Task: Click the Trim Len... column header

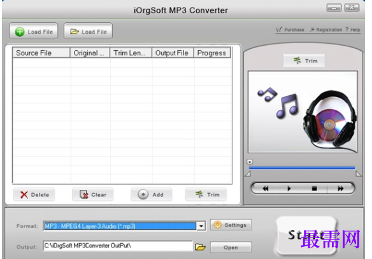Action: pos(131,53)
